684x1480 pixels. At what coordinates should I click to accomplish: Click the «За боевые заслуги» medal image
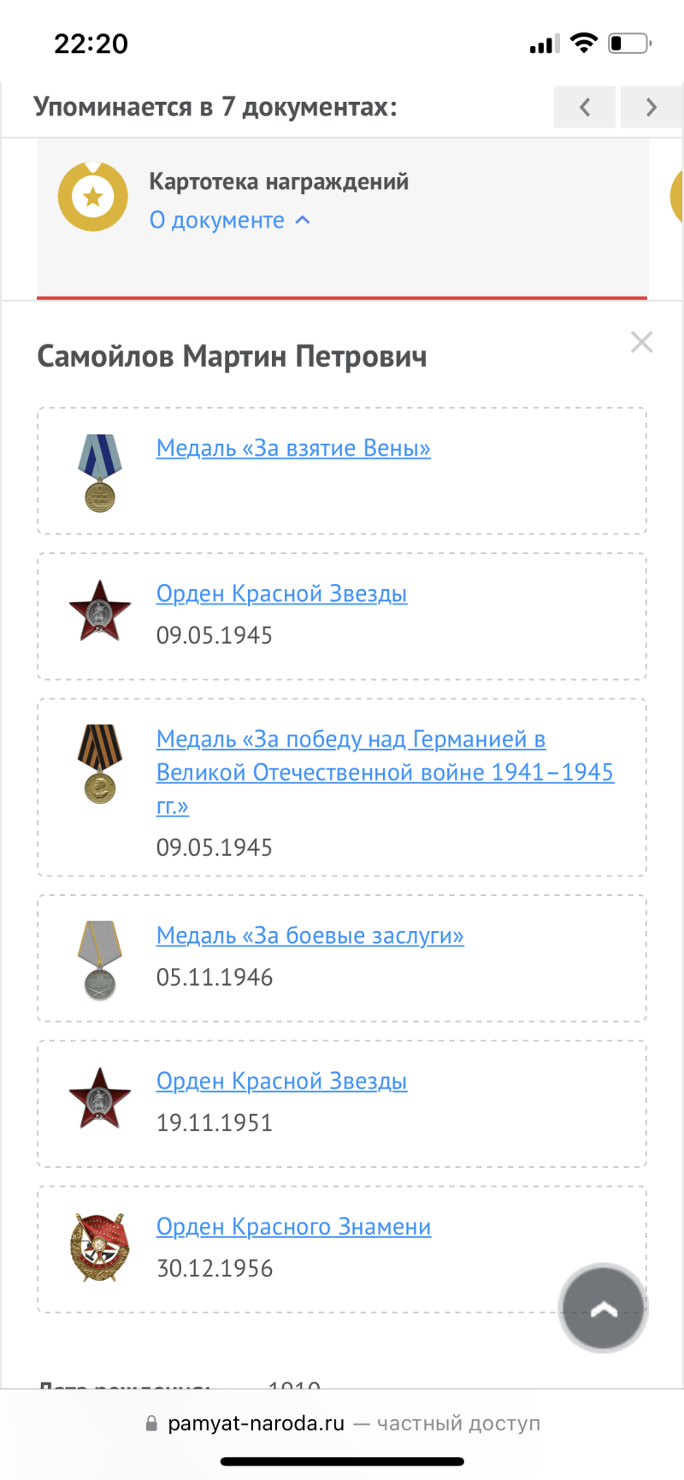[x=100, y=960]
